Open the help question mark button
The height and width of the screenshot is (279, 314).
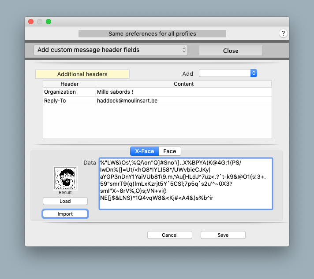click(284, 33)
